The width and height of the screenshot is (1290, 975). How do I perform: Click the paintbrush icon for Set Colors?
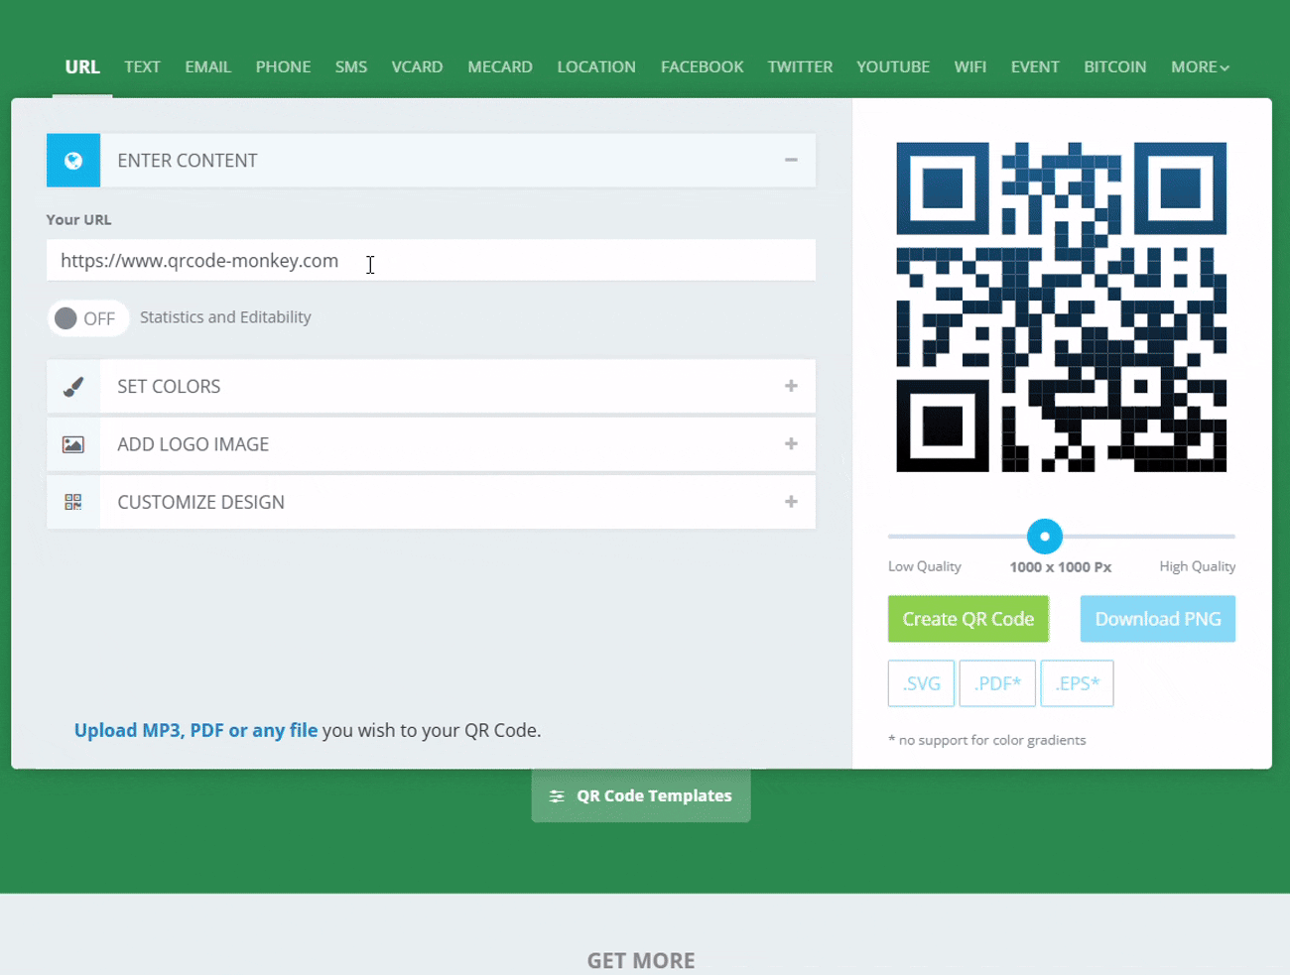point(73,387)
